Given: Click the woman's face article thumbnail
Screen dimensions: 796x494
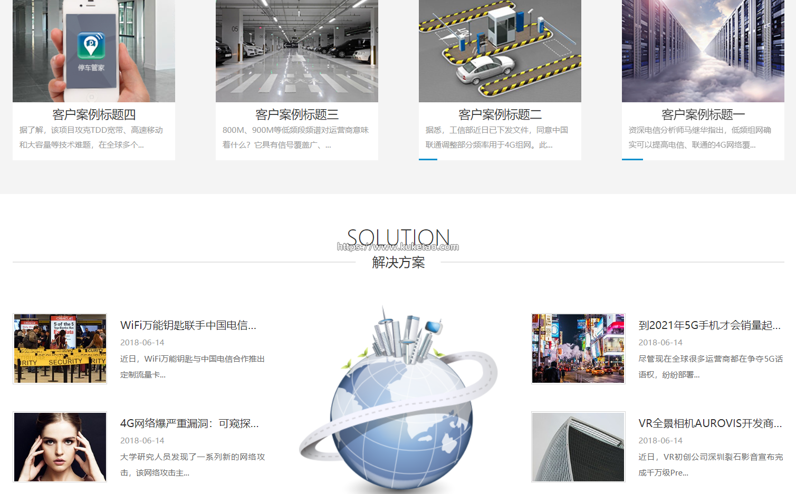Looking at the screenshot, I should tap(60, 447).
